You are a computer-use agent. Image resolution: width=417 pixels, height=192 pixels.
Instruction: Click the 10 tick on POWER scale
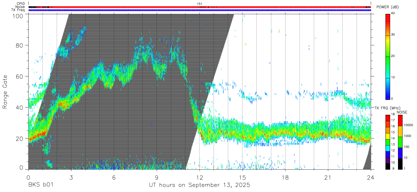point(393,77)
